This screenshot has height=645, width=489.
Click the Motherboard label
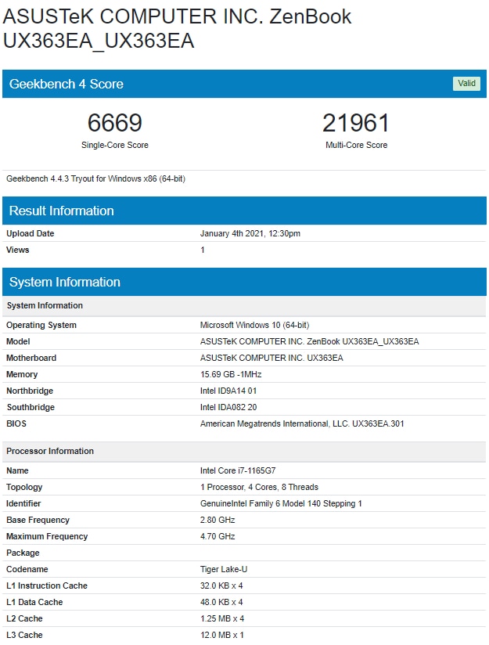[31, 358]
